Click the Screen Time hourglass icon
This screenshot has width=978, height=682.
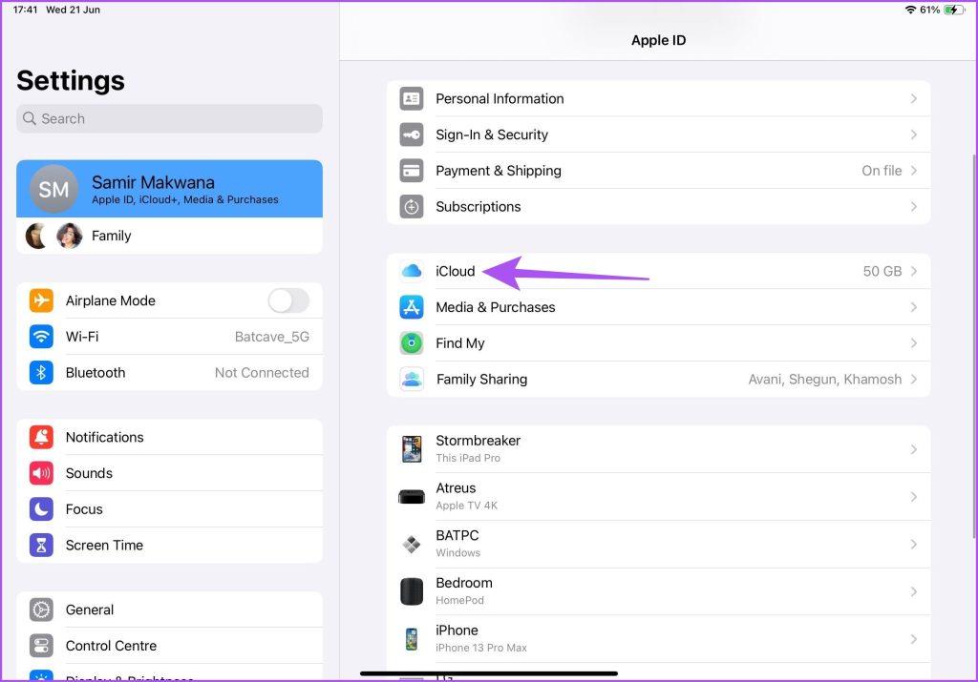point(40,545)
